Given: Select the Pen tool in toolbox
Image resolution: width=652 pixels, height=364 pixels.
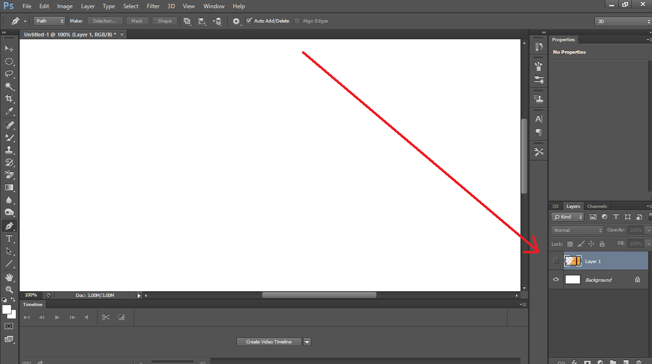Looking at the screenshot, I should [9, 226].
